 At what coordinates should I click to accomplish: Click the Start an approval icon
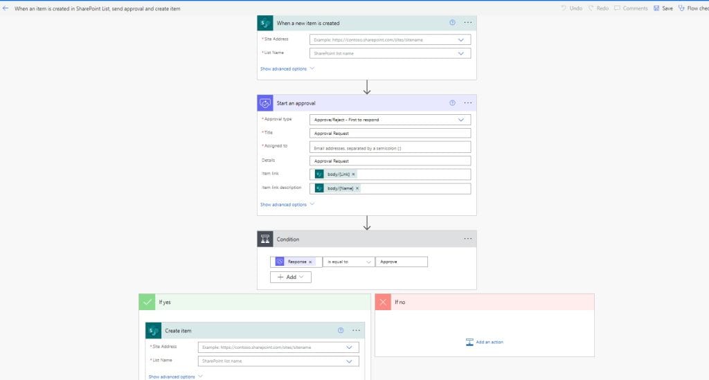[x=265, y=103]
